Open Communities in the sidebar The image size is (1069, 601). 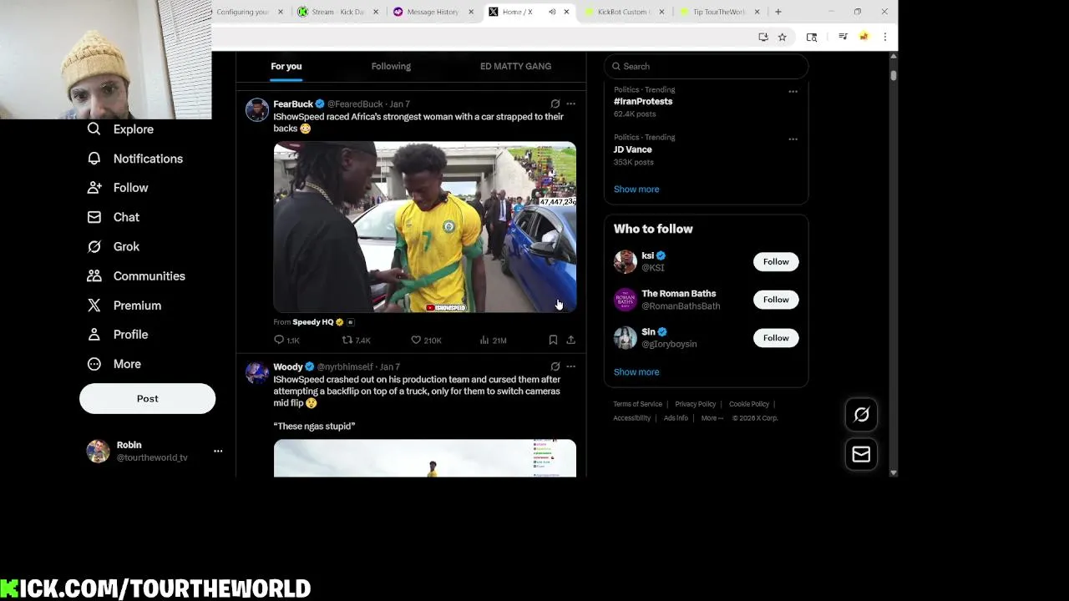(137, 276)
